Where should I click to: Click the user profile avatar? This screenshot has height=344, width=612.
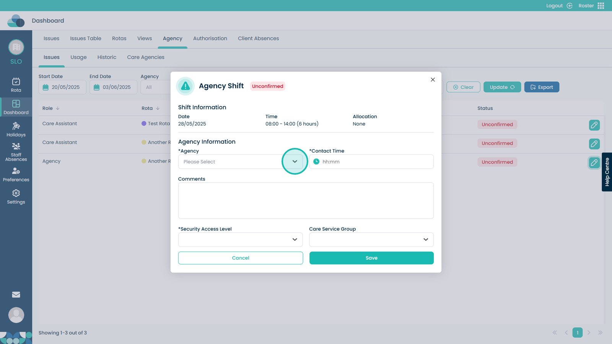coord(16,315)
